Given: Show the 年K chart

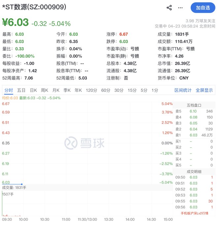Looking at the screenshot, I should [x=78, y=90].
